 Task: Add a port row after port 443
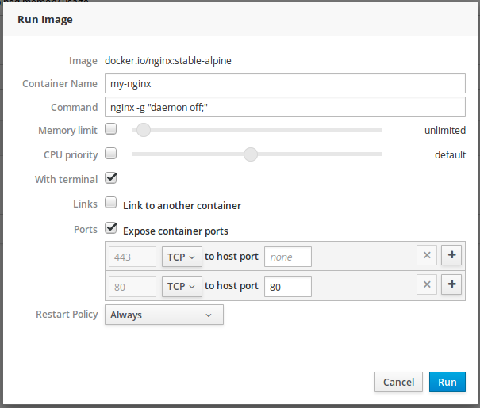click(451, 256)
